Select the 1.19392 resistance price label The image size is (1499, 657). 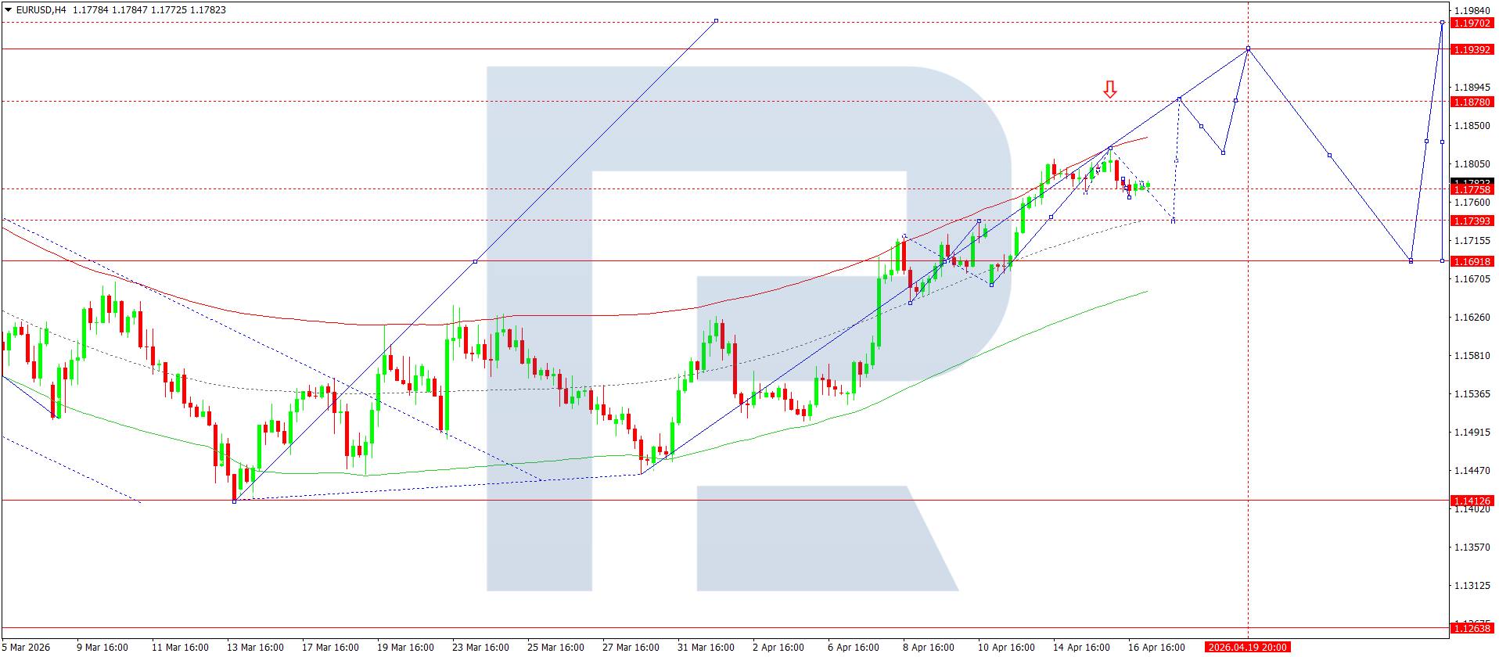(x=1472, y=50)
